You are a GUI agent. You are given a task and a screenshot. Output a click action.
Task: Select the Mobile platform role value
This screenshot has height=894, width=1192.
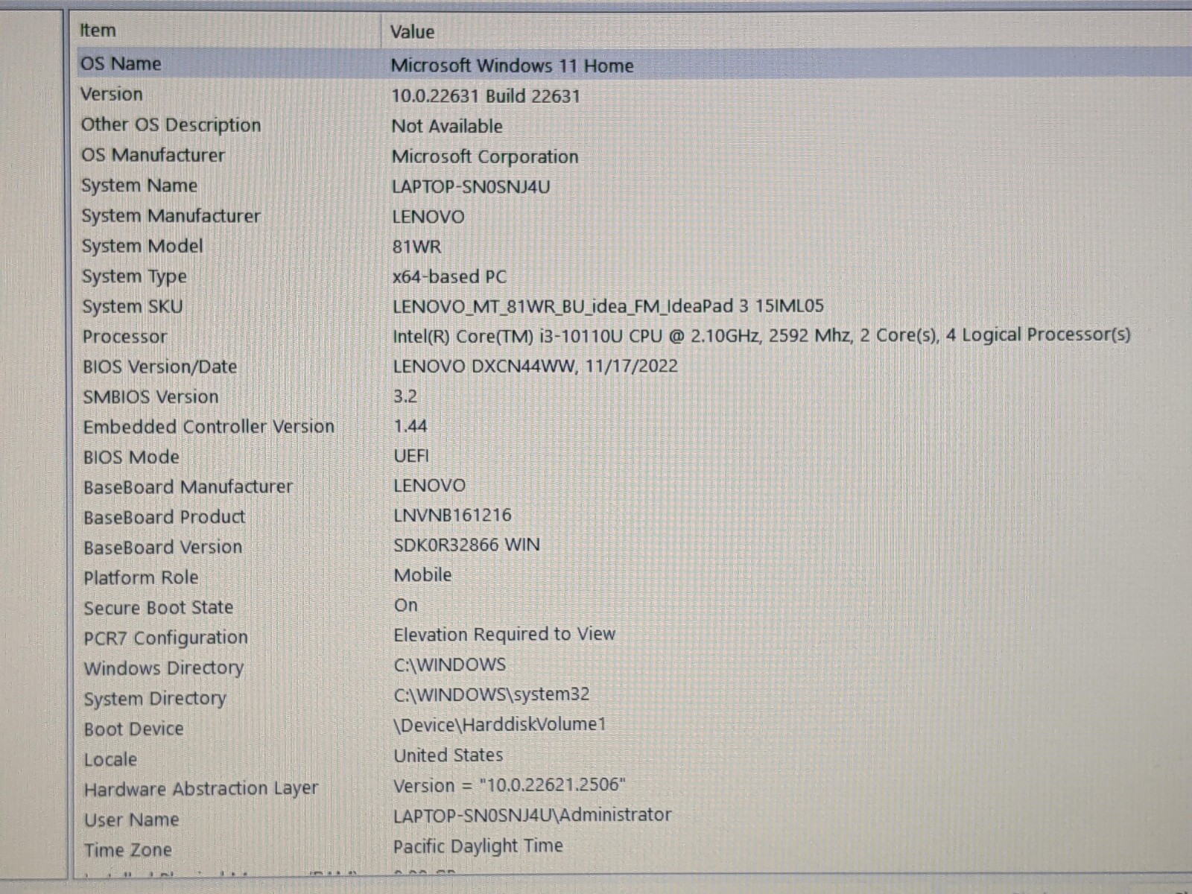pyautogui.click(x=422, y=575)
